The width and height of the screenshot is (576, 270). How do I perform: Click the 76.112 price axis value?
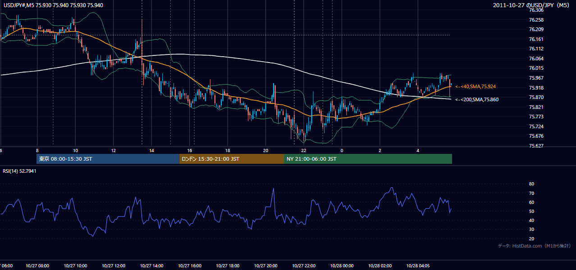pos(536,49)
